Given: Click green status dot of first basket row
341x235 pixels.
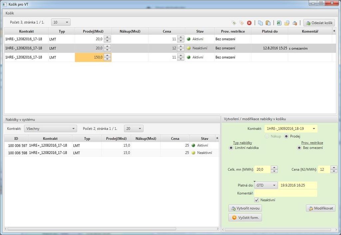Looking at the screenshot, I should [189, 39].
